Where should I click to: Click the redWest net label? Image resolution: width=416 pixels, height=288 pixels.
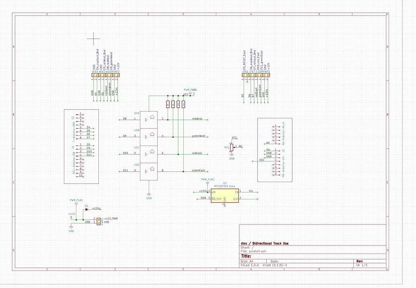point(197,118)
